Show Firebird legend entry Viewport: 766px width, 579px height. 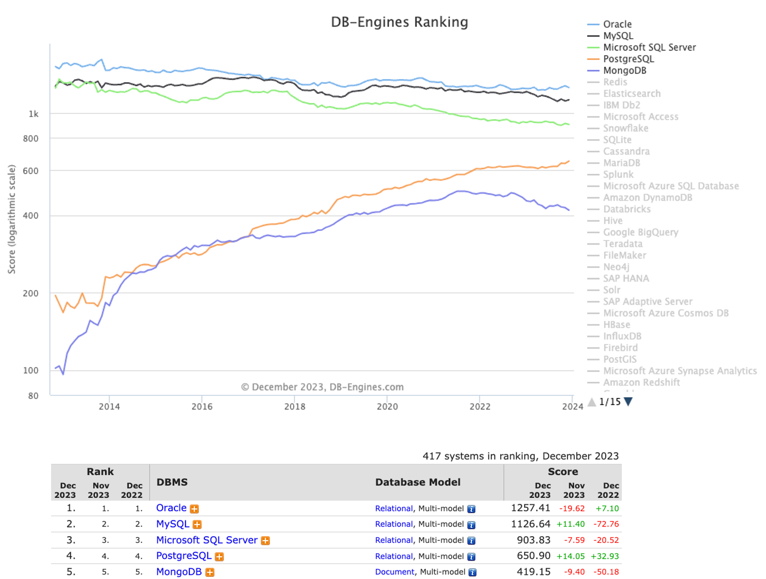613,348
